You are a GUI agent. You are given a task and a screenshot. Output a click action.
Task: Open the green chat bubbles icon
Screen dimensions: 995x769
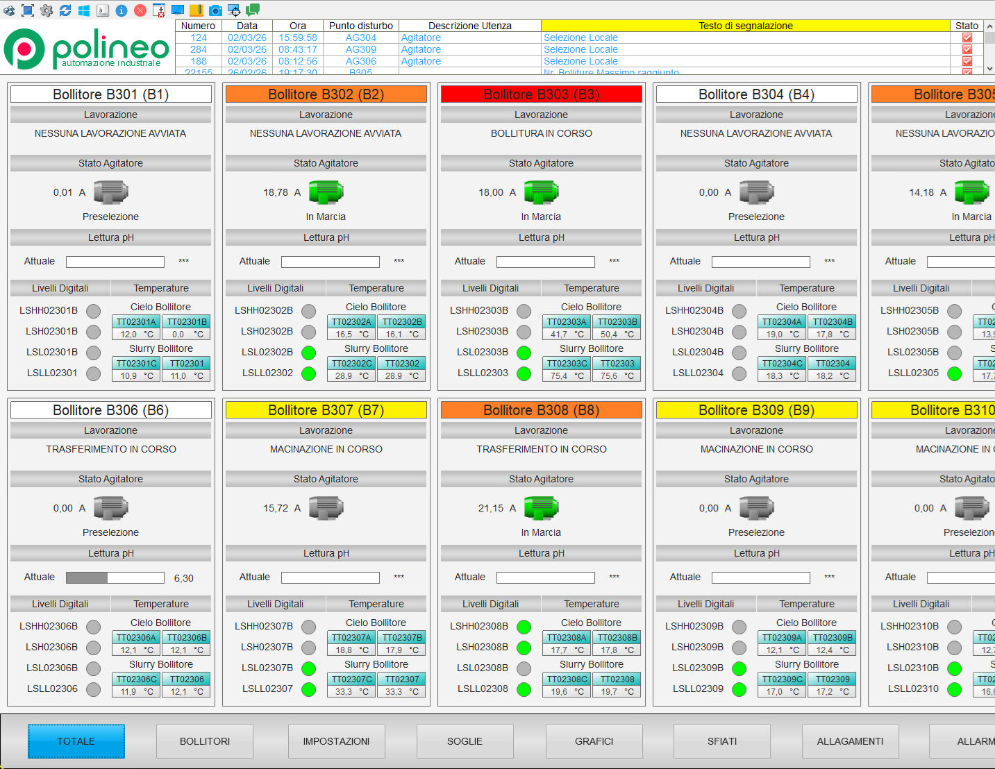(x=253, y=10)
